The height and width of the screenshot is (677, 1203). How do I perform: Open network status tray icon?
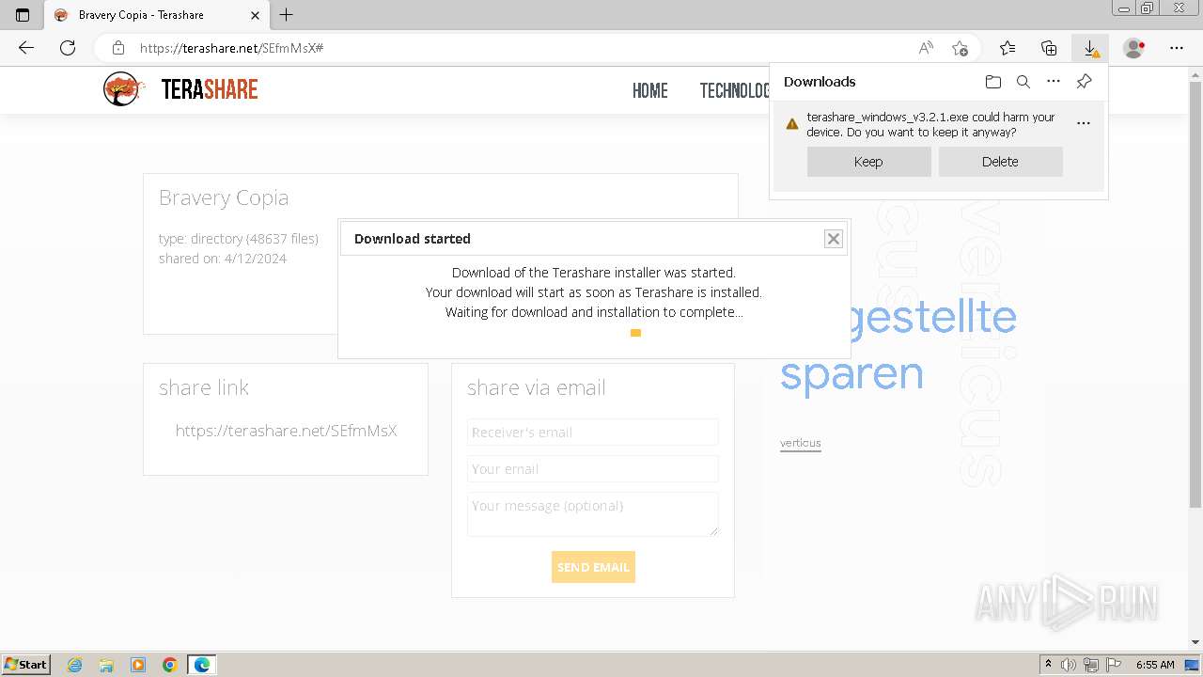[x=1090, y=665]
